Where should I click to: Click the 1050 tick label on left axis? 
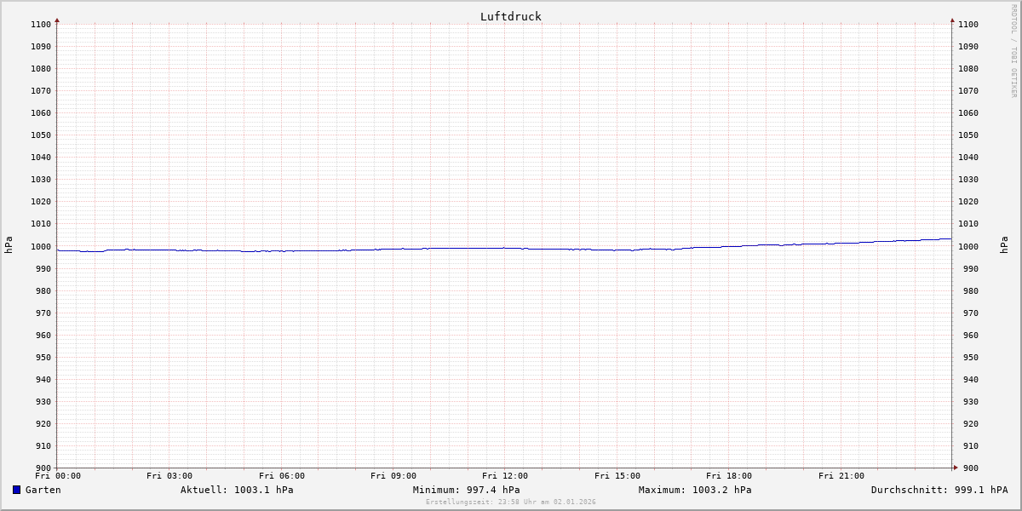(40, 135)
